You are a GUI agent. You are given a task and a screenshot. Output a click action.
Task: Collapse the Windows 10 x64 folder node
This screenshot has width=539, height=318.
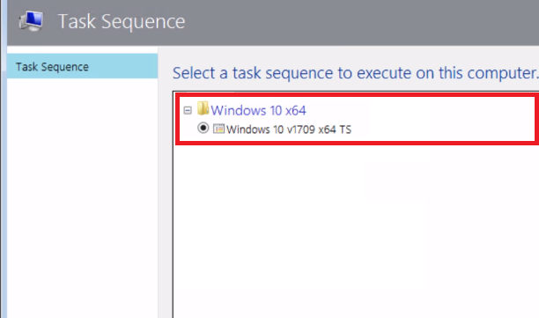188,110
